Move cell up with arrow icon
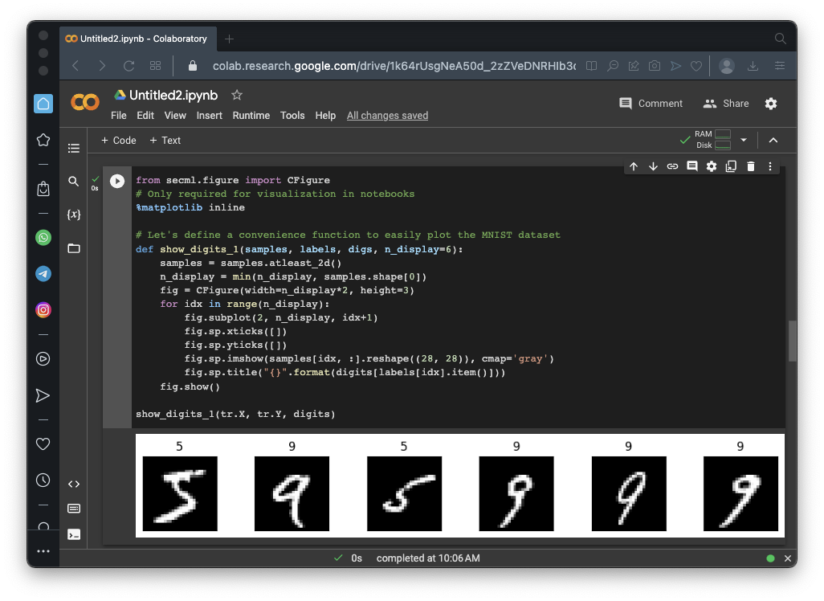 634,166
